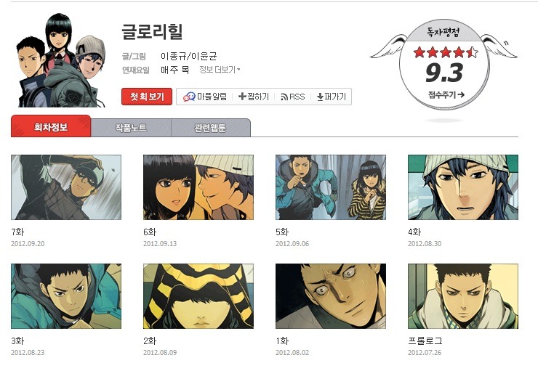Click the 3화 episode title link

tap(17, 341)
